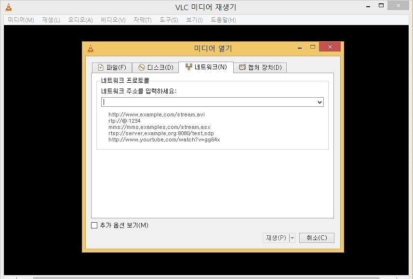
Task: Open the 재생(L) menu
Action: click(51, 20)
